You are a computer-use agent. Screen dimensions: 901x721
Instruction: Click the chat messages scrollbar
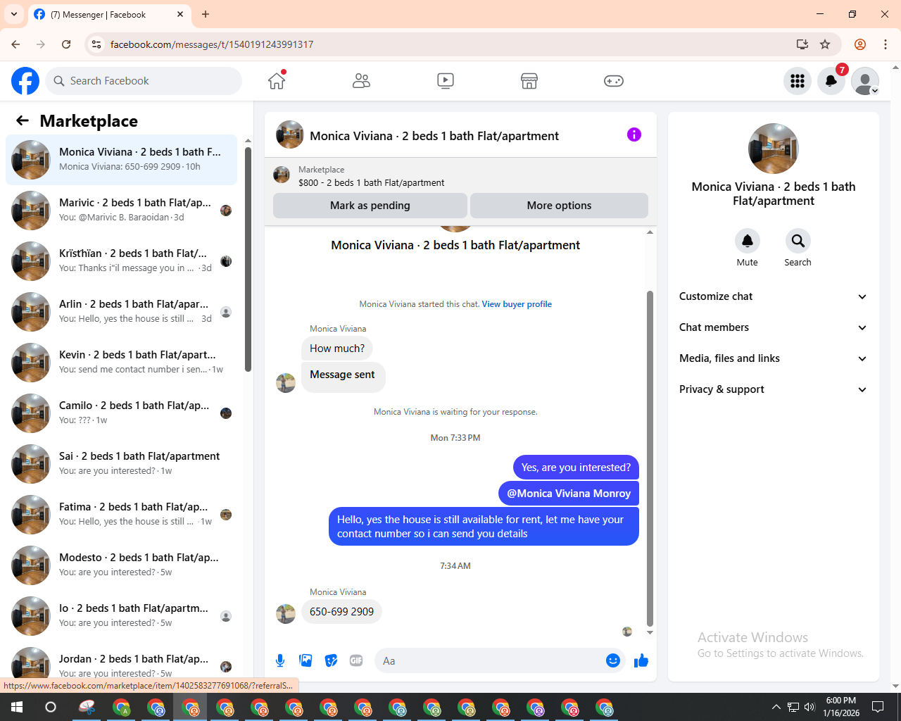(x=650, y=458)
